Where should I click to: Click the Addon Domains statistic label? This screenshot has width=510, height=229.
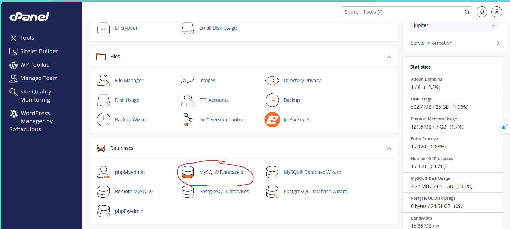click(426, 79)
